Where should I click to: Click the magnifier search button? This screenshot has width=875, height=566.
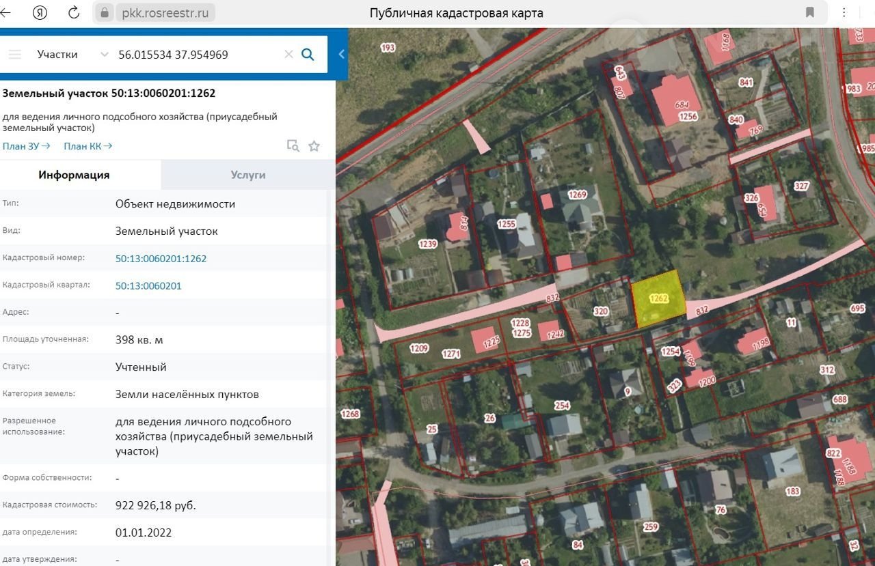click(x=308, y=55)
